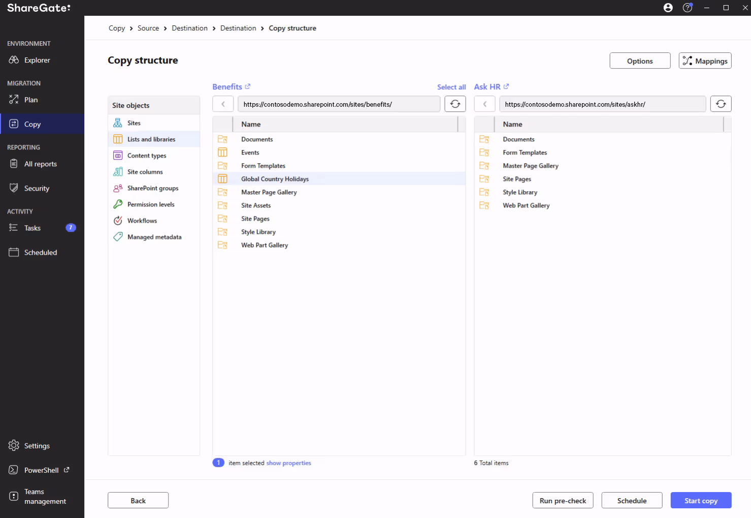Open the help question mark icon
751x518 pixels.
click(688, 8)
